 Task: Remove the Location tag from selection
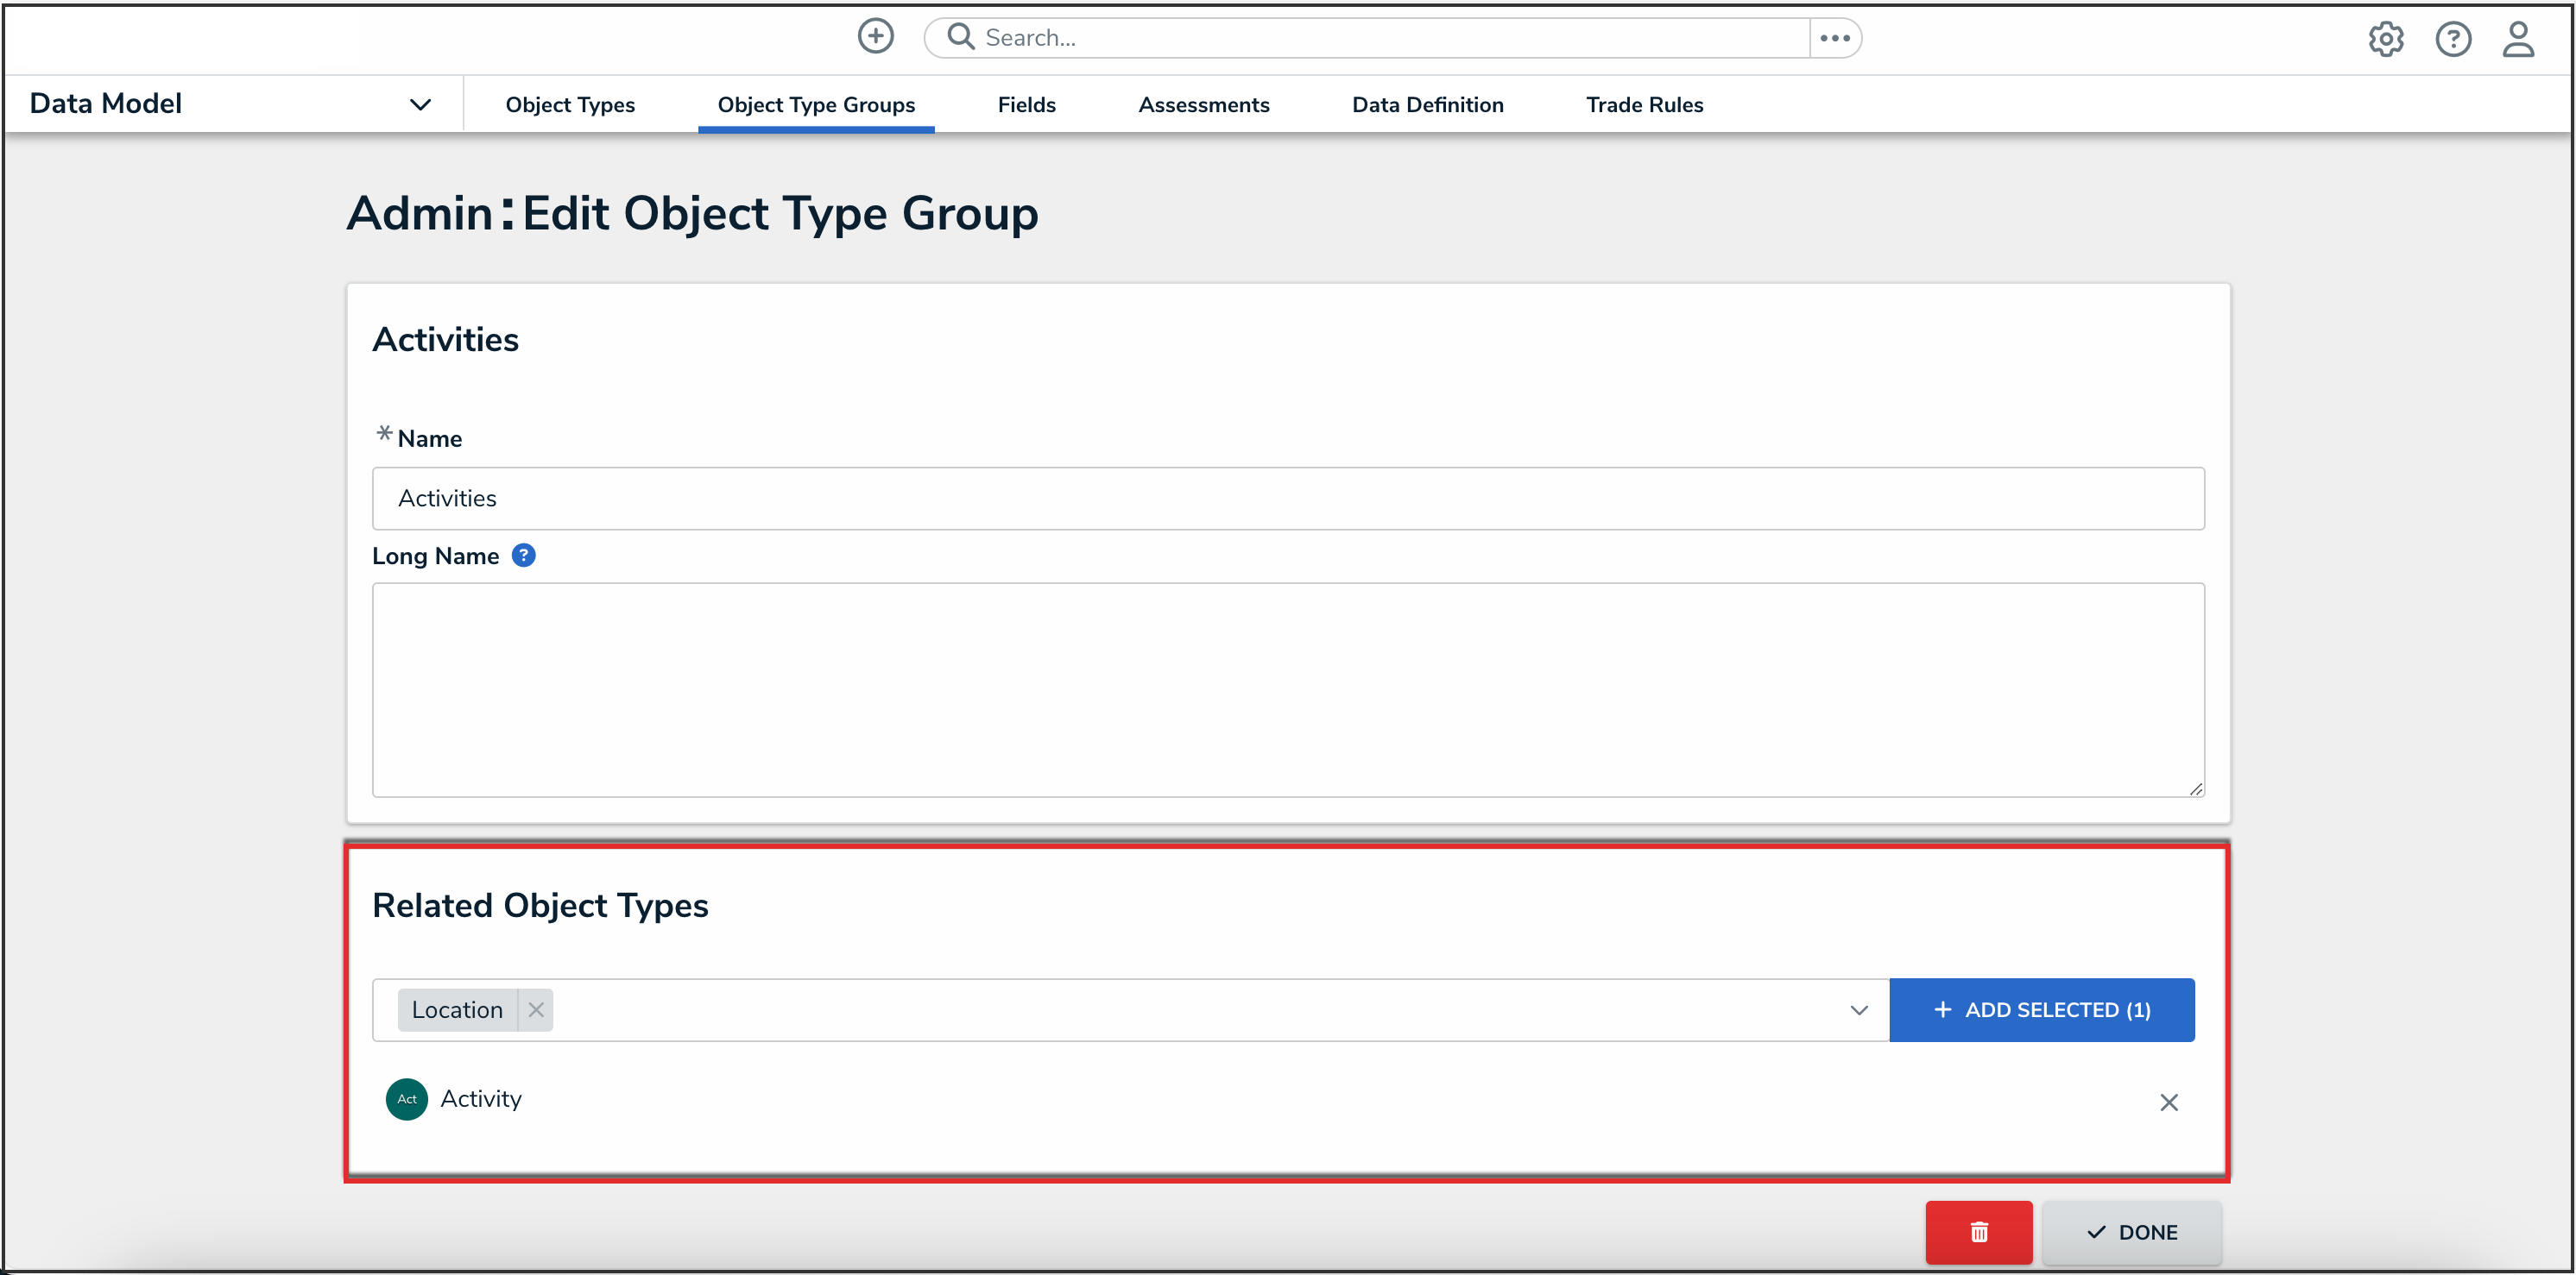pos(536,1009)
